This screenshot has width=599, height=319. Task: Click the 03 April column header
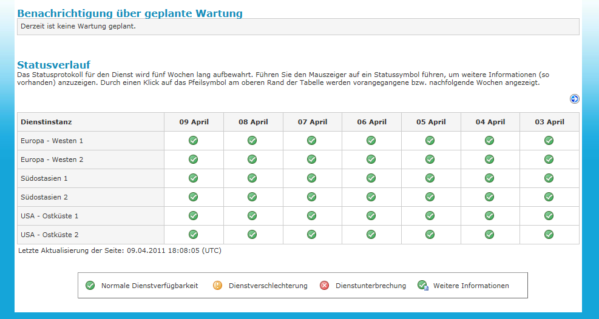pos(549,122)
